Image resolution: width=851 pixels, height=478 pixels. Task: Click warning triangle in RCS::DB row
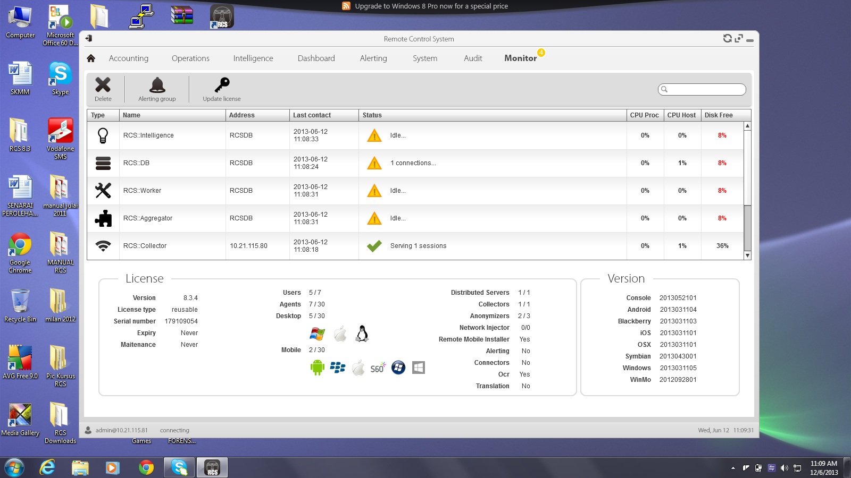[x=374, y=163]
